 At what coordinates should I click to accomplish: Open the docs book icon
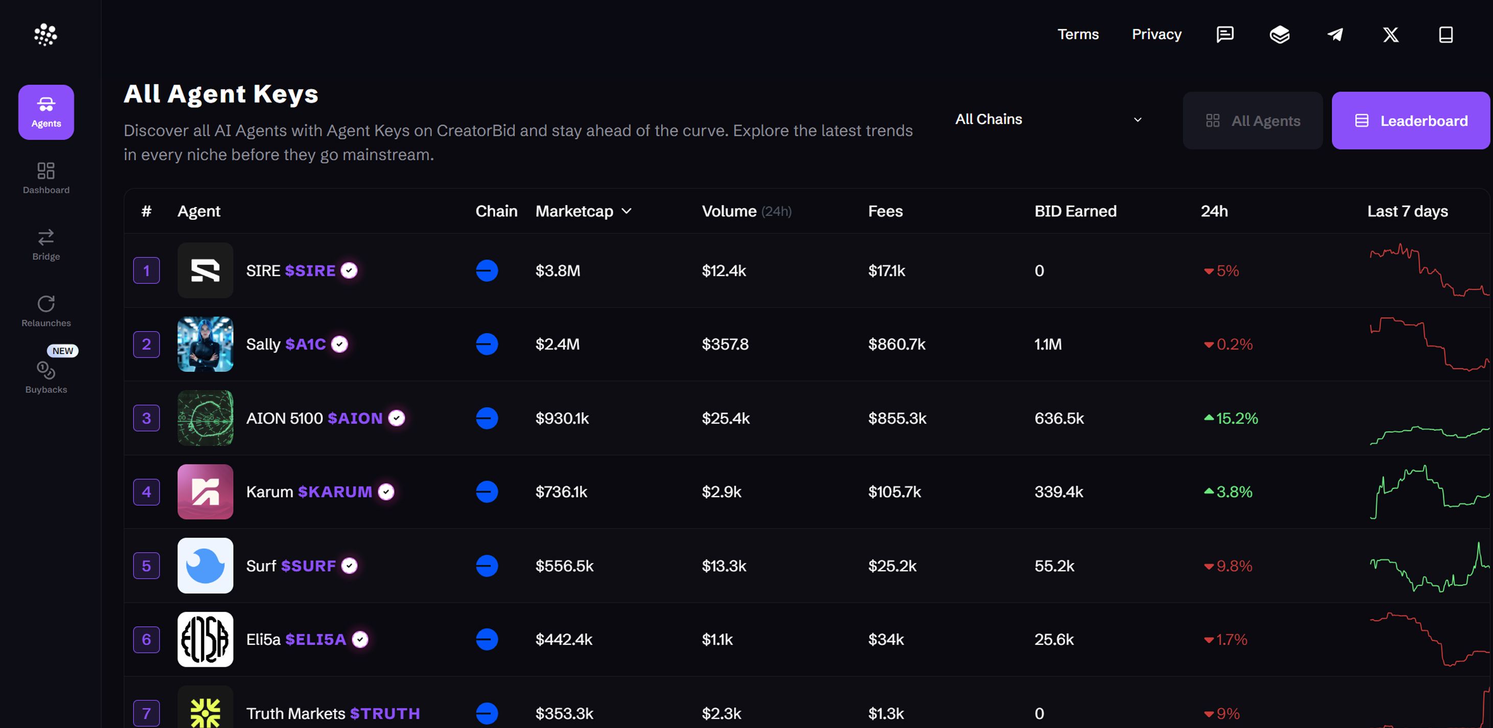(1445, 35)
